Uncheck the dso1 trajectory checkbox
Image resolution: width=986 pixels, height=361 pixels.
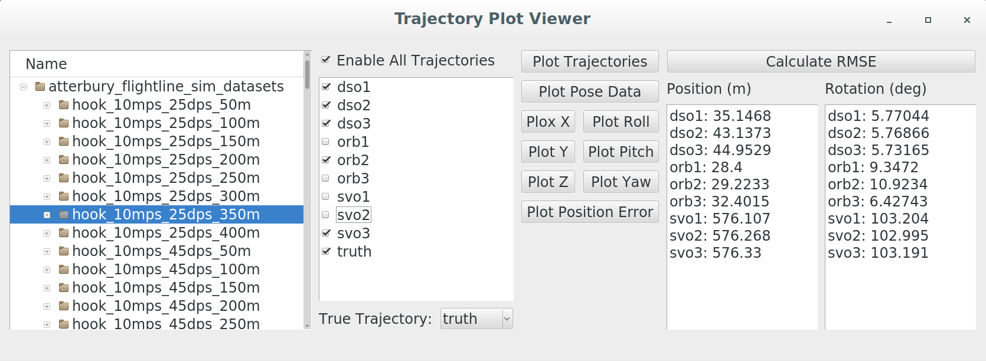click(326, 87)
